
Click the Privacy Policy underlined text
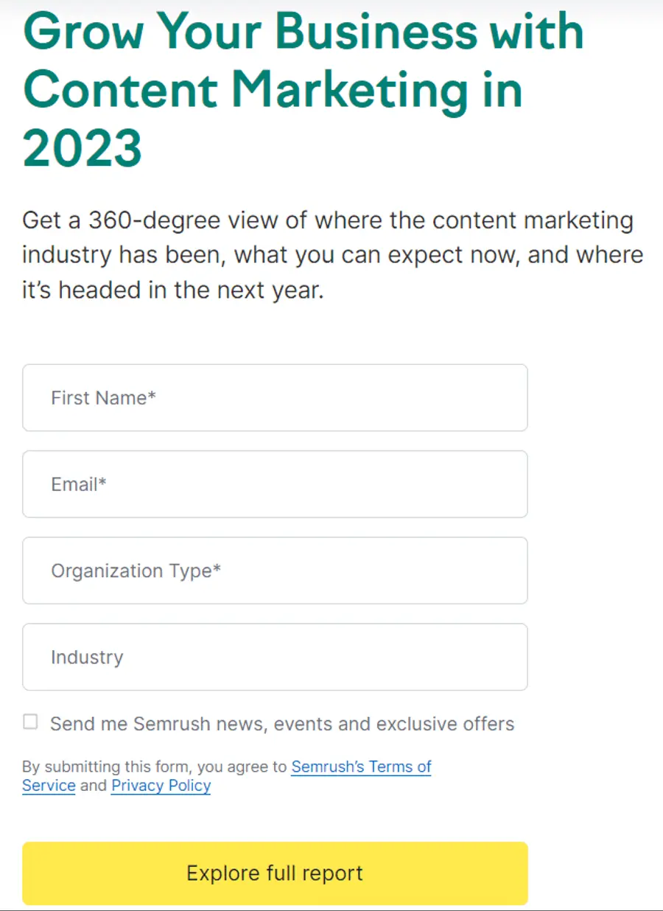pyautogui.click(x=161, y=786)
